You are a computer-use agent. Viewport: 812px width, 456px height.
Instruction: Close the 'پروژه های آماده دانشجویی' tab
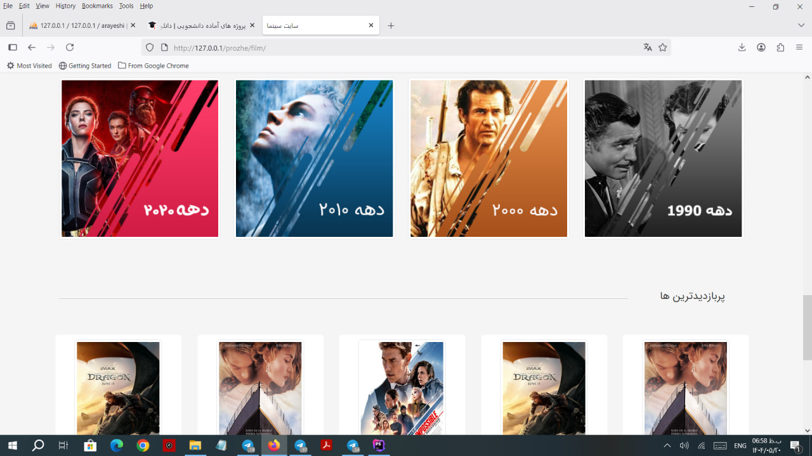pos(252,25)
